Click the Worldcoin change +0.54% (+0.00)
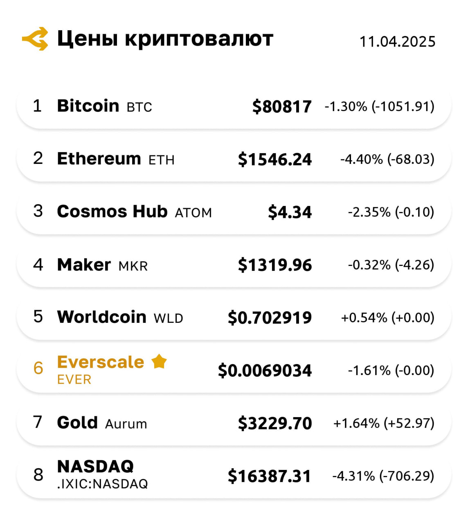The width and height of the screenshot is (468, 523). point(387,317)
